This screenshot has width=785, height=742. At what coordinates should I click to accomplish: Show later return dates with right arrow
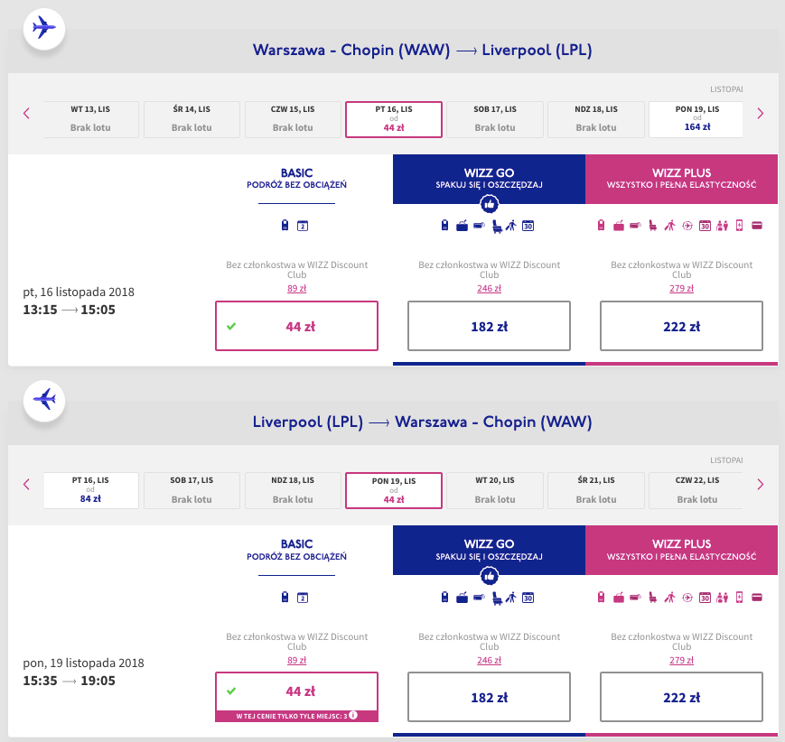(760, 485)
